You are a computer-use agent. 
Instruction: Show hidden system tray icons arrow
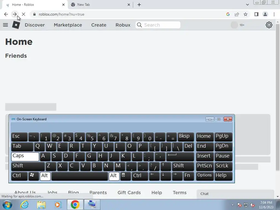[232, 205]
